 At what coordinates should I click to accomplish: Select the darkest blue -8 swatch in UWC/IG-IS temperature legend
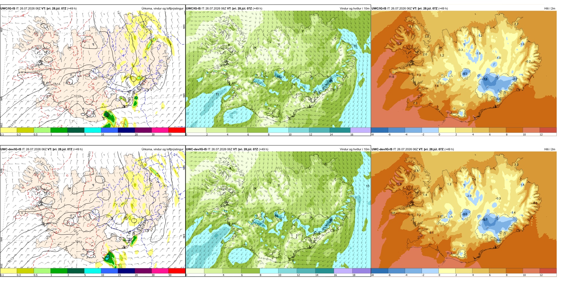click(x=379, y=130)
